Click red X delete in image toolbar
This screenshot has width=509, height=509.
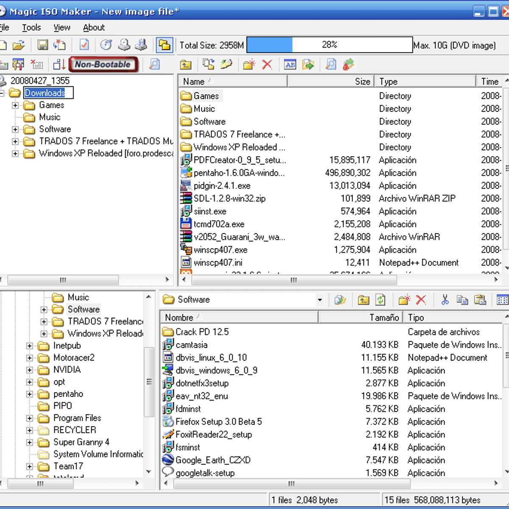tap(267, 64)
